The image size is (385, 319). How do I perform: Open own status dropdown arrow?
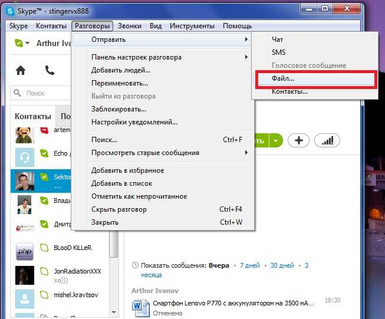click(x=28, y=43)
